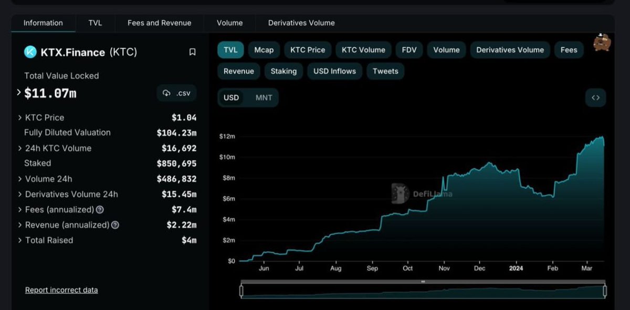Viewport: 630px width, 310px height.
Task: Click the Report incorrect data link
Action: click(61, 290)
